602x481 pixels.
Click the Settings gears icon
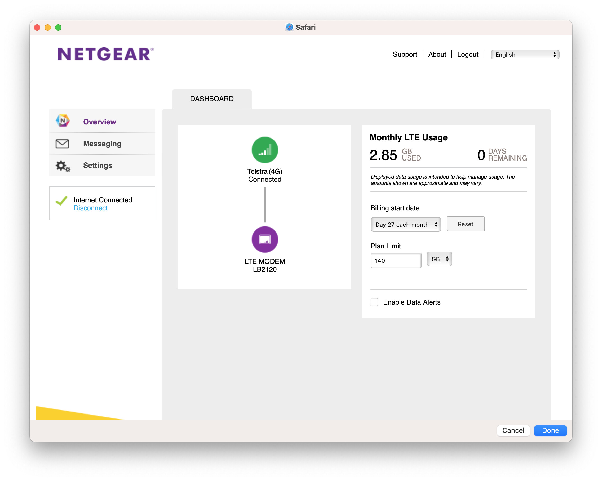63,166
